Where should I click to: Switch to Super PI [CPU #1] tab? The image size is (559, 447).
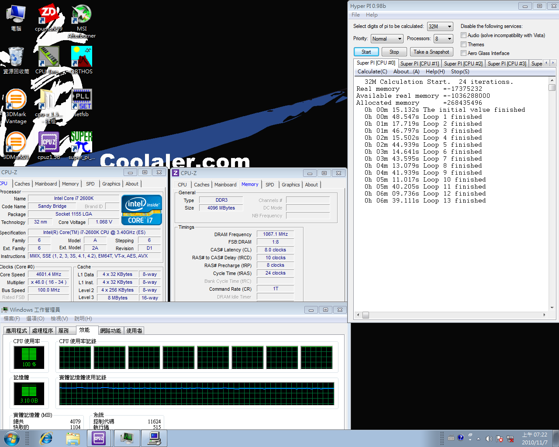(x=419, y=64)
